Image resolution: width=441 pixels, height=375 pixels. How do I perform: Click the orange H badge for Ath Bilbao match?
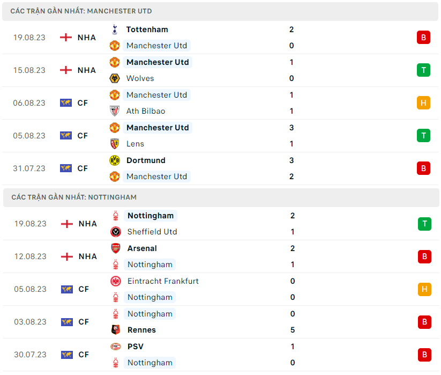click(x=423, y=103)
